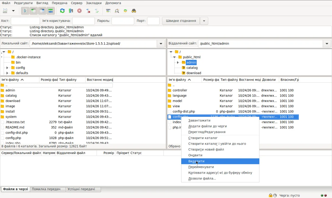Click question-mark folder icon beside catalog in remote tree
This screenshot has width=332, height=198.
(x=183, y=68)
